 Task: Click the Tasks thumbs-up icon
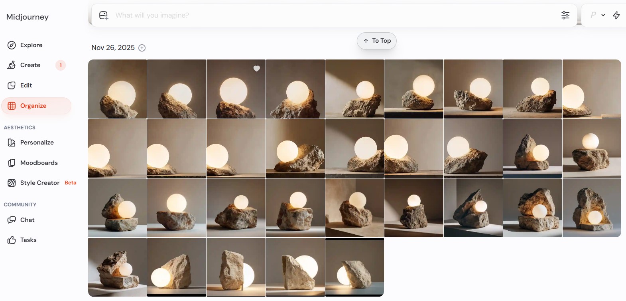click(x=12, y=240)
